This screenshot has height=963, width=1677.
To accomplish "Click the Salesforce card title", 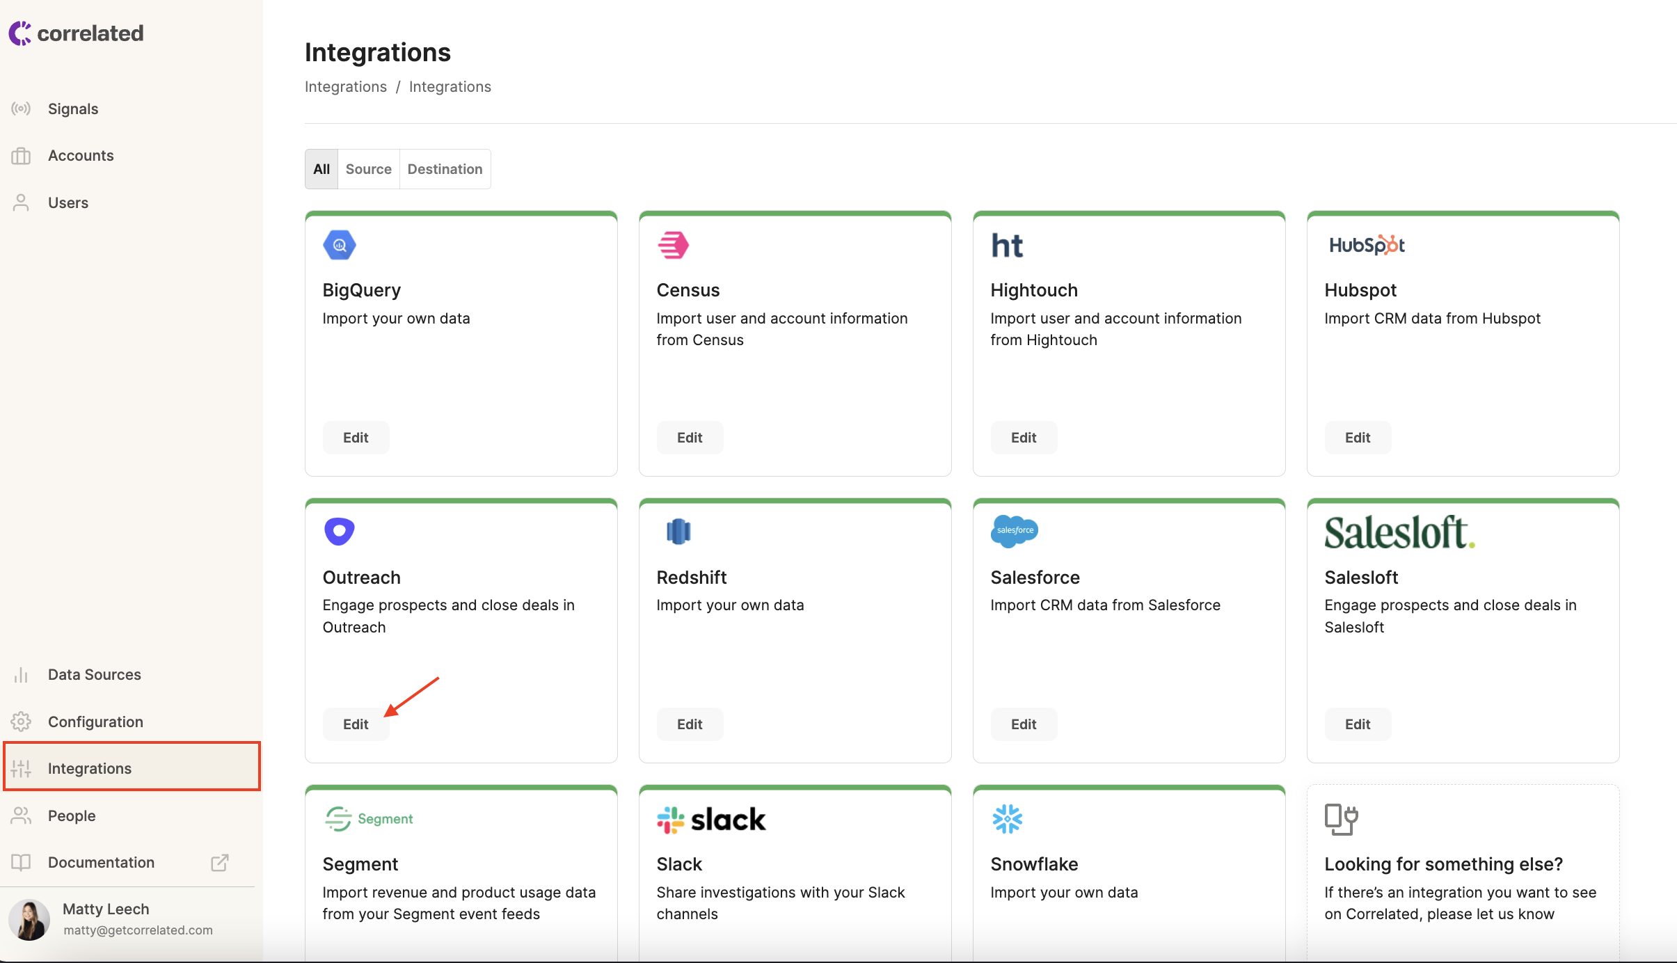I will 1035,578.
